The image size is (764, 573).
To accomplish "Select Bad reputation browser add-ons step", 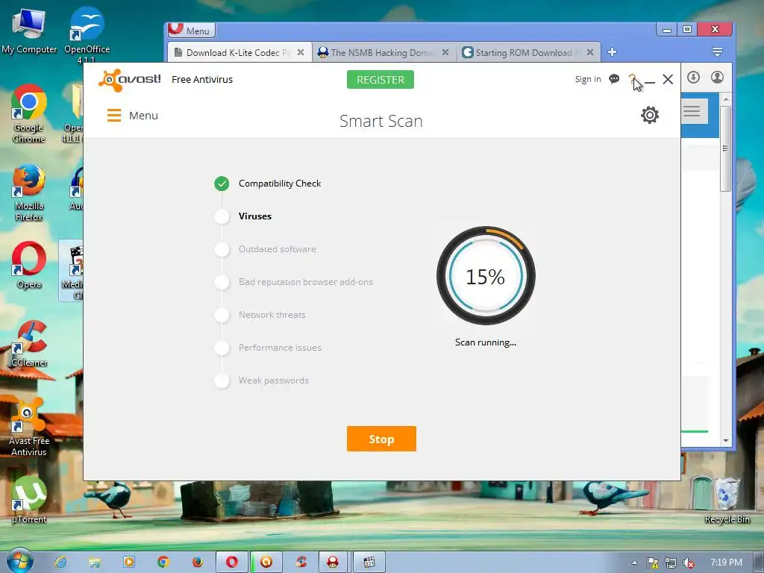I will click(x=305, y=281).
